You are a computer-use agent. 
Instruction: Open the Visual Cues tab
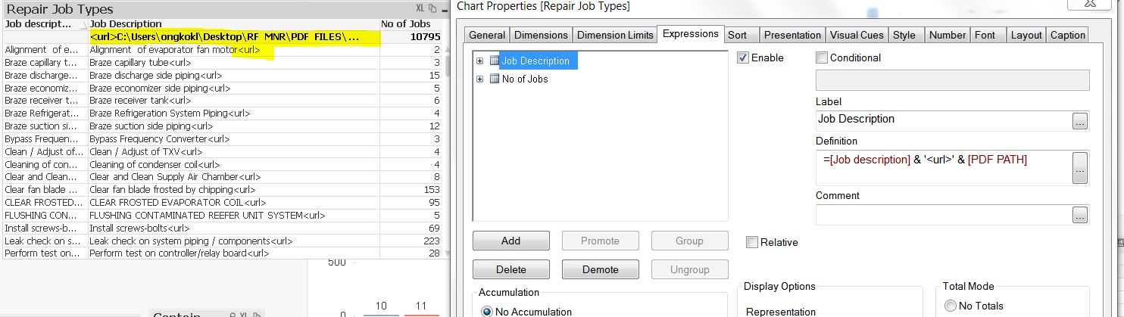coord(856,35)
